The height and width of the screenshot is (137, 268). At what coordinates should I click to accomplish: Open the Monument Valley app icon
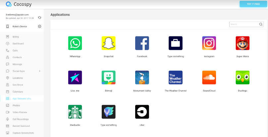click(142, 78)
